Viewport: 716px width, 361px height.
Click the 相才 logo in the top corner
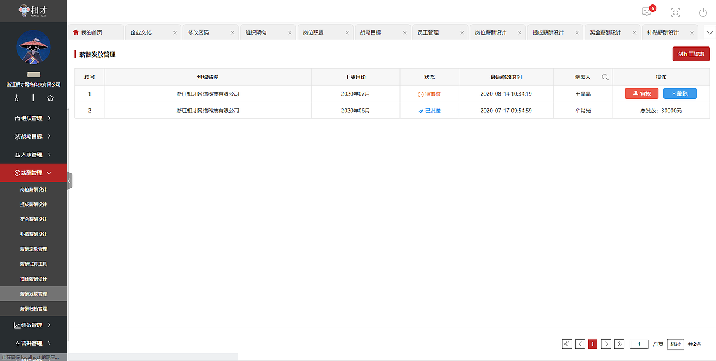(x=31, y=10)
